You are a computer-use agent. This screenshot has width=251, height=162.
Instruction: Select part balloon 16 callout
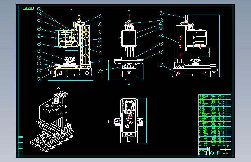point(39,70)
